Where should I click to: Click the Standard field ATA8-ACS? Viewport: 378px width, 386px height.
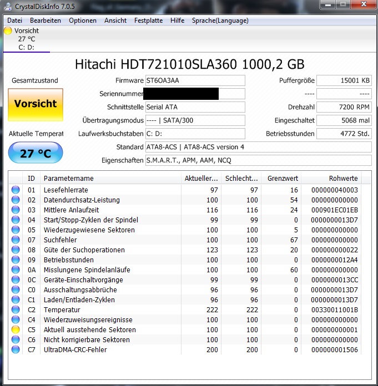pos(259,147)
